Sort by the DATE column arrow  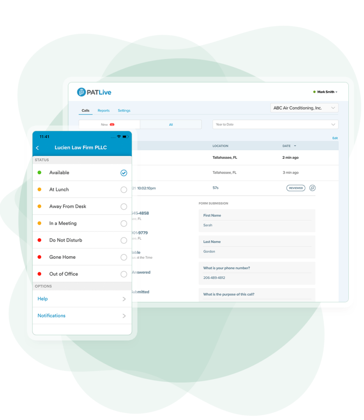coord(295,146)
